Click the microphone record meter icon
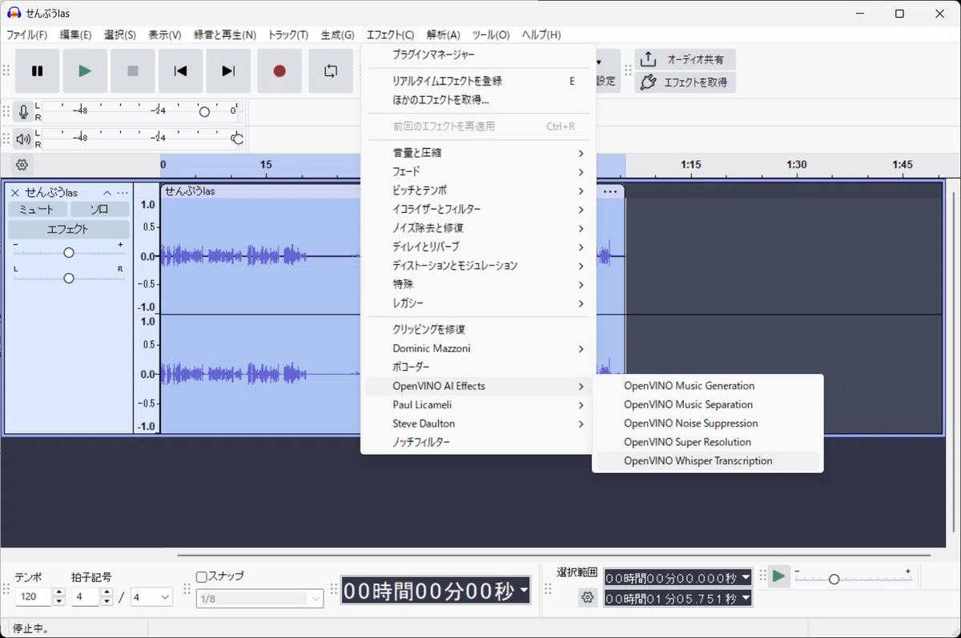 (x=24, y=112)
